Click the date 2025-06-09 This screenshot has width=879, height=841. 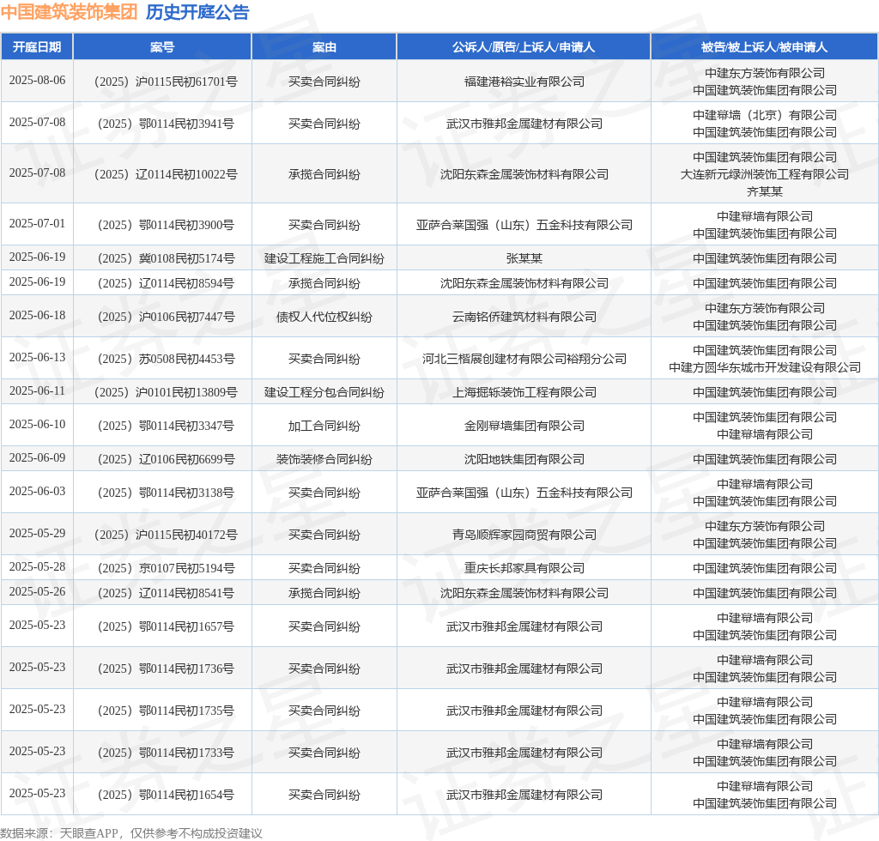click(37, 457)
